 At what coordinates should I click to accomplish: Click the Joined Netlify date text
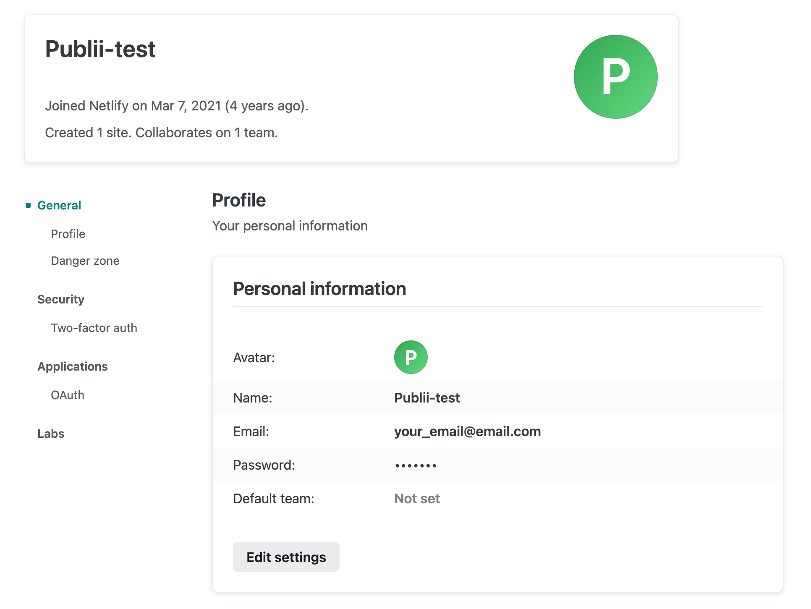176,106
